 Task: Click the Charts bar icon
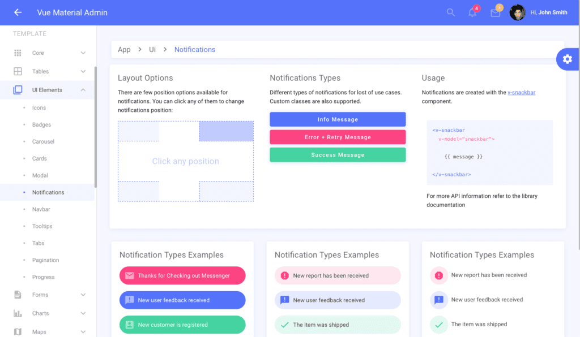click(18, 313)
